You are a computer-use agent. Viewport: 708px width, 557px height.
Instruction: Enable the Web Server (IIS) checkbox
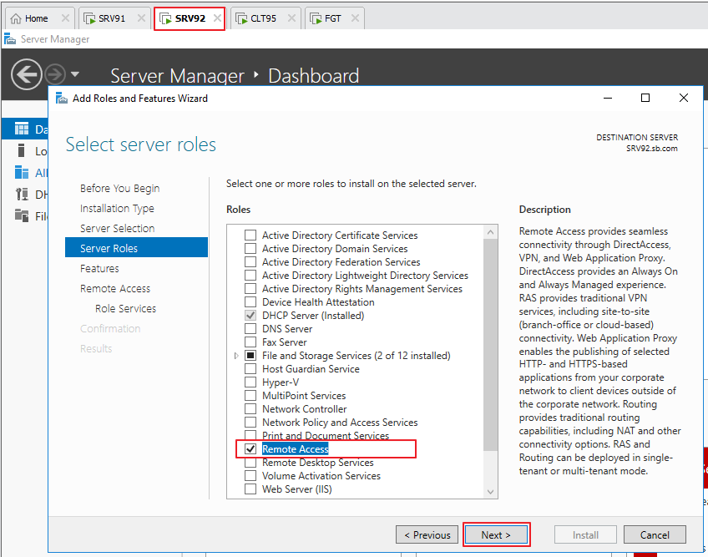pyautogui.click(x=250, y=489)
